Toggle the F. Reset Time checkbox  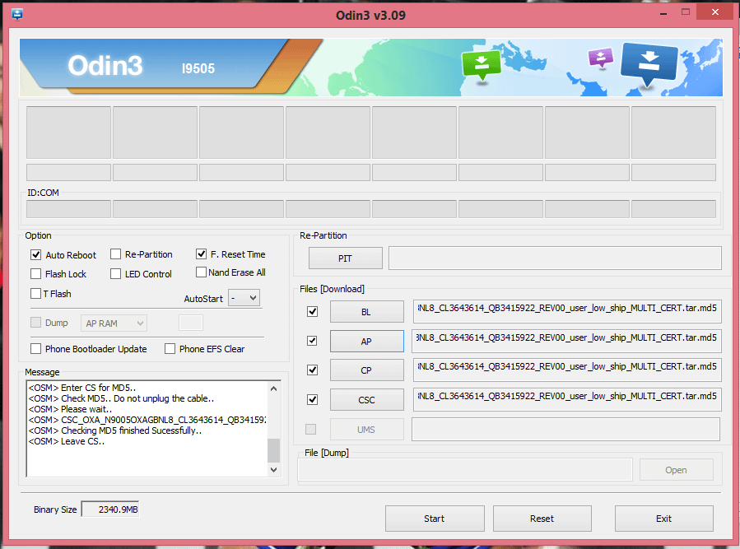[x=202, y=254]
